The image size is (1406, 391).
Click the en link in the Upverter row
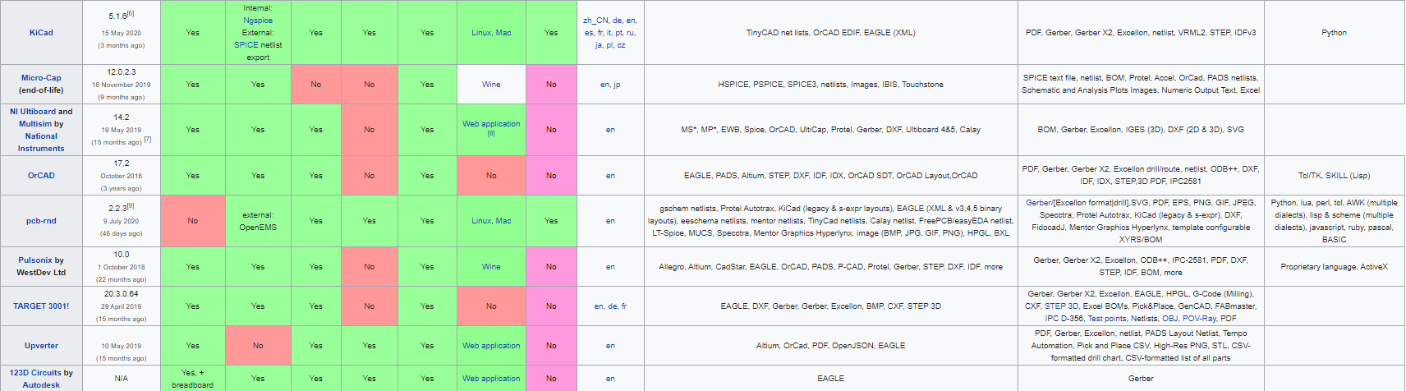click(610, 346)
